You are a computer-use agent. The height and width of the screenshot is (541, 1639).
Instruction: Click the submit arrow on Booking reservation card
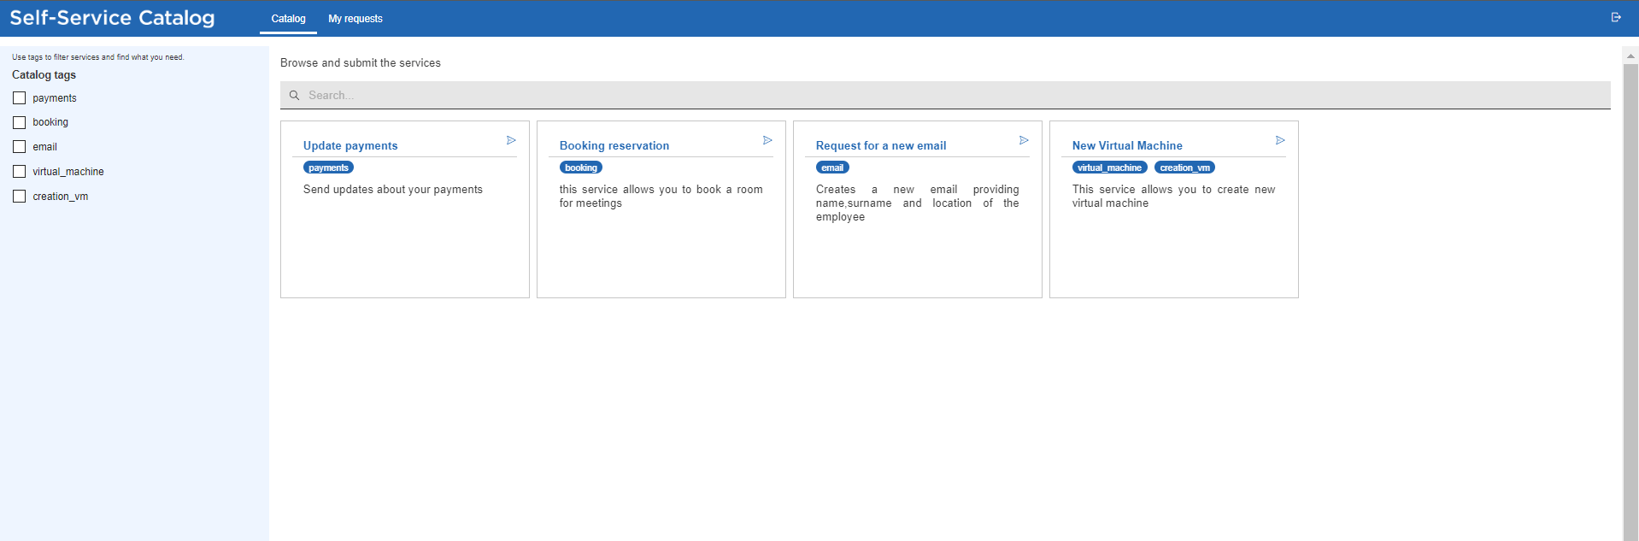pos(767,140)
